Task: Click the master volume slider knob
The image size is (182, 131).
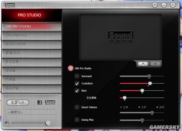Action: point(48,123)
